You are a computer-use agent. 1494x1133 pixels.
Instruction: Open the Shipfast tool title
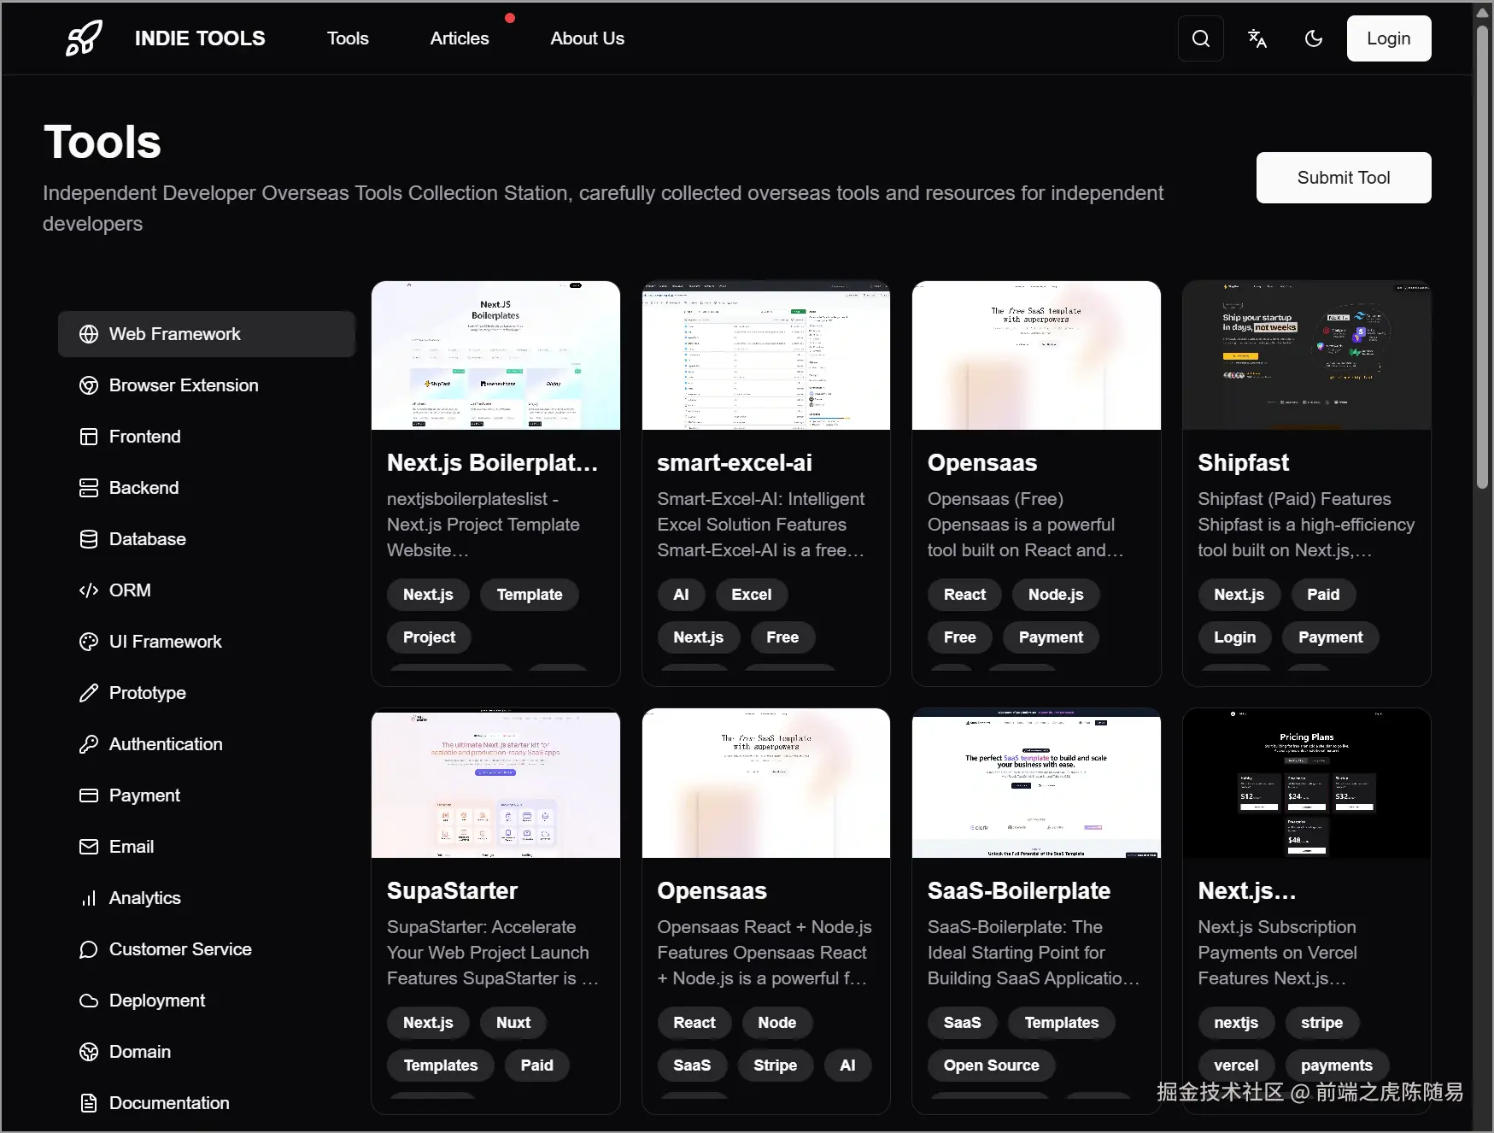click(x=1243, y=462)
